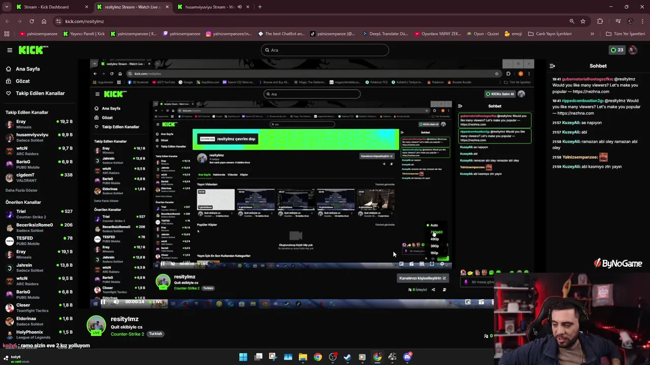650x365 pixels.
Task: View site information for kick.com
Action: click(x=59, y=21)
